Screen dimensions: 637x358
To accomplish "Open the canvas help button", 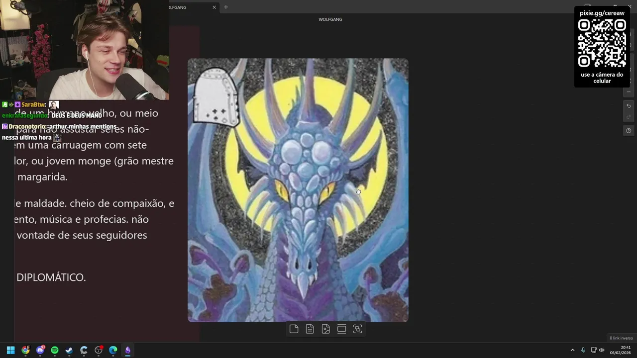I will click(x=629, y=131).
